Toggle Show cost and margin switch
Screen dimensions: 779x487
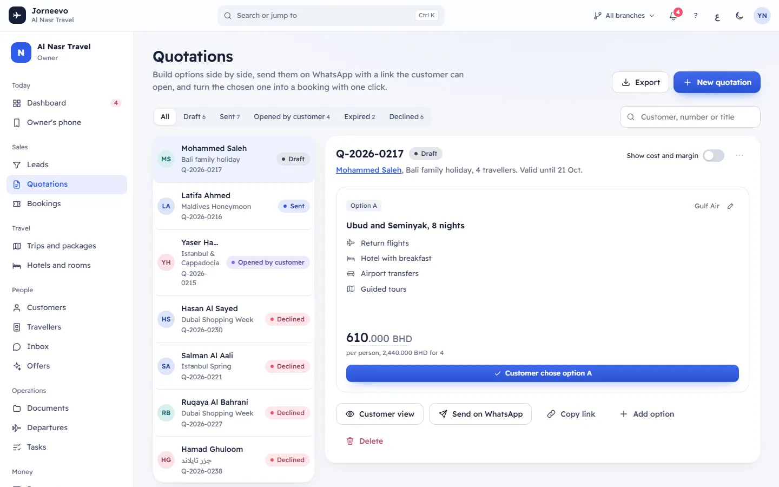pos(713,156)
